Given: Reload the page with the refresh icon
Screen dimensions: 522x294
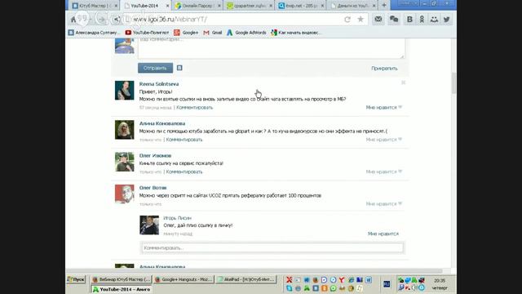Looking at the screenshot, I should 347,20.
